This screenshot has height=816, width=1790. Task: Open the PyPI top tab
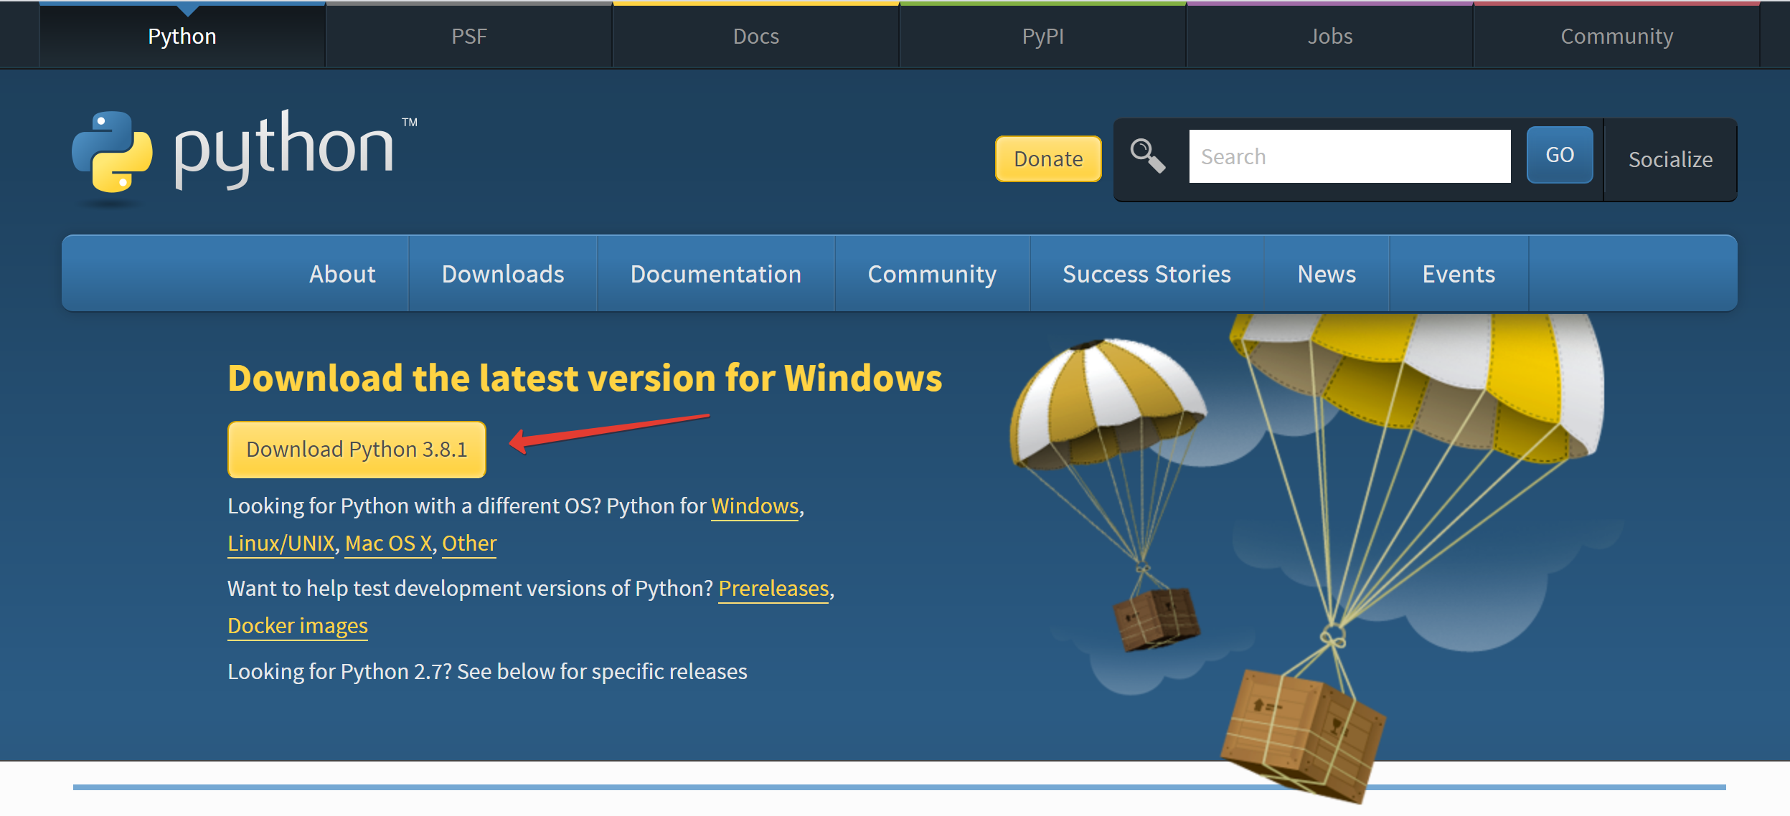(1042, 36)
